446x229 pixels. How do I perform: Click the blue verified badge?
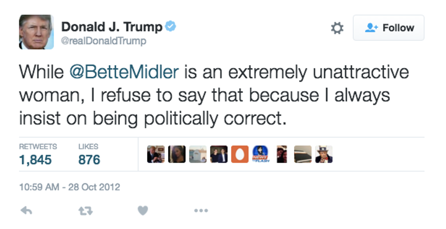click(171, 27)
